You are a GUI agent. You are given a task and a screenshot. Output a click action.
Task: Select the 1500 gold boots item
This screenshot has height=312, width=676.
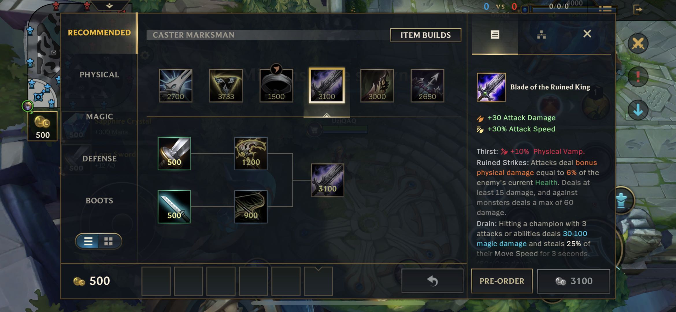276,86
